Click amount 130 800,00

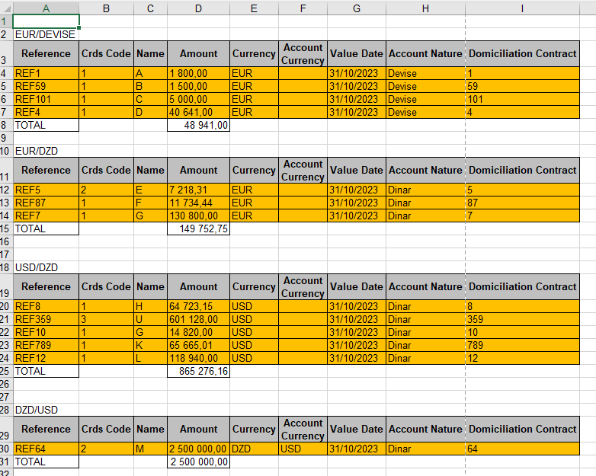(x=198, y=216)
